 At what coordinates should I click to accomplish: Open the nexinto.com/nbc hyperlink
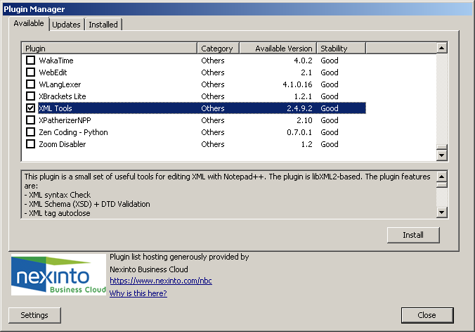tap(161, 281)
